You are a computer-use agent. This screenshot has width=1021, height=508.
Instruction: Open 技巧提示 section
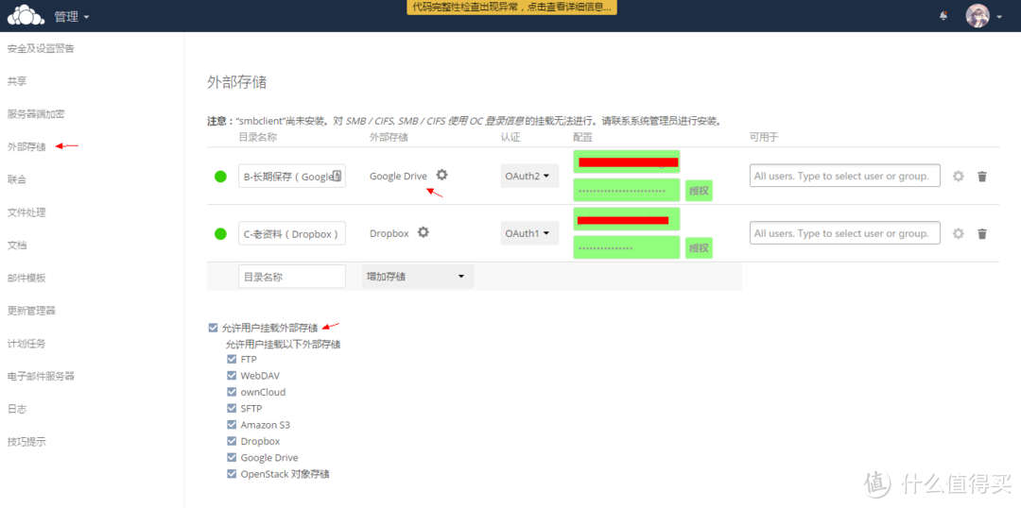point(26,442)
